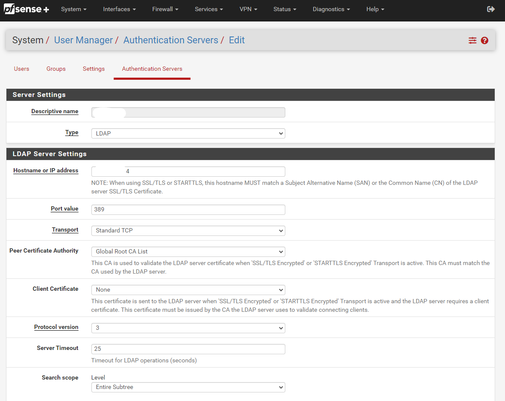Click inside the Server Timeout field
Screen dimensions: 505x401
coord(188,349)
